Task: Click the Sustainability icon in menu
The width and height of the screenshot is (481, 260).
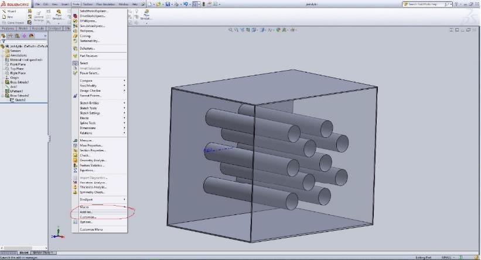Action: pos(75,41)
